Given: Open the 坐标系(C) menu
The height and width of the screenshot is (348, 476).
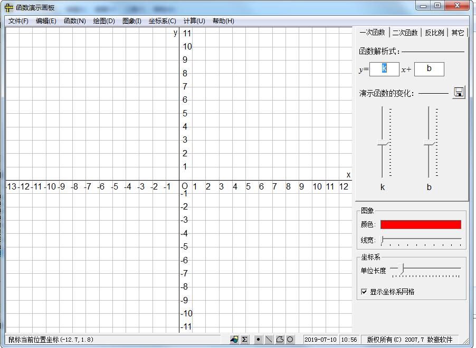Looking at the screenshot, I should click(x=161, y=21).
